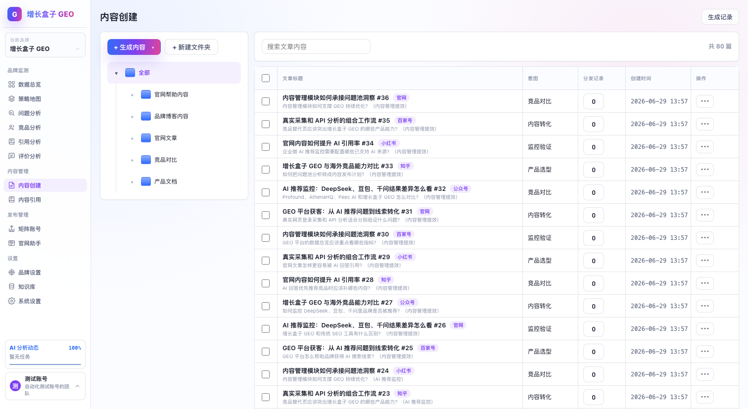Check the box for article #35
The width and height of the screenshot is (748, 409).
point(266,124)
